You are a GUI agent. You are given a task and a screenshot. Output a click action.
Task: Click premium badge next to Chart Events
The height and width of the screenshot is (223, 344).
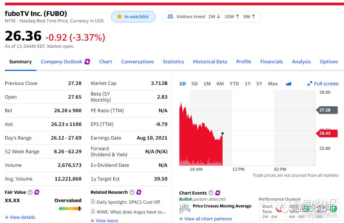pyautogui.click(x=218, y=193)
